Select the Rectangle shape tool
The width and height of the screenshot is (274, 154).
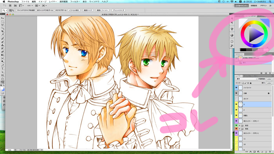2,75
